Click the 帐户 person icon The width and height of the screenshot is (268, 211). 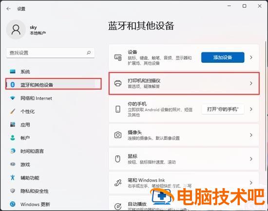(x=13, y=137)
